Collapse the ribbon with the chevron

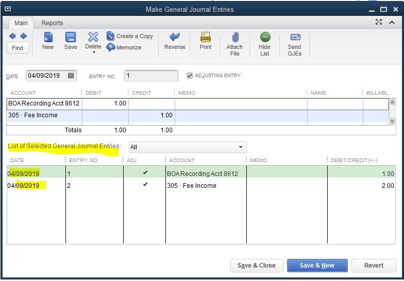click(392, 23)
